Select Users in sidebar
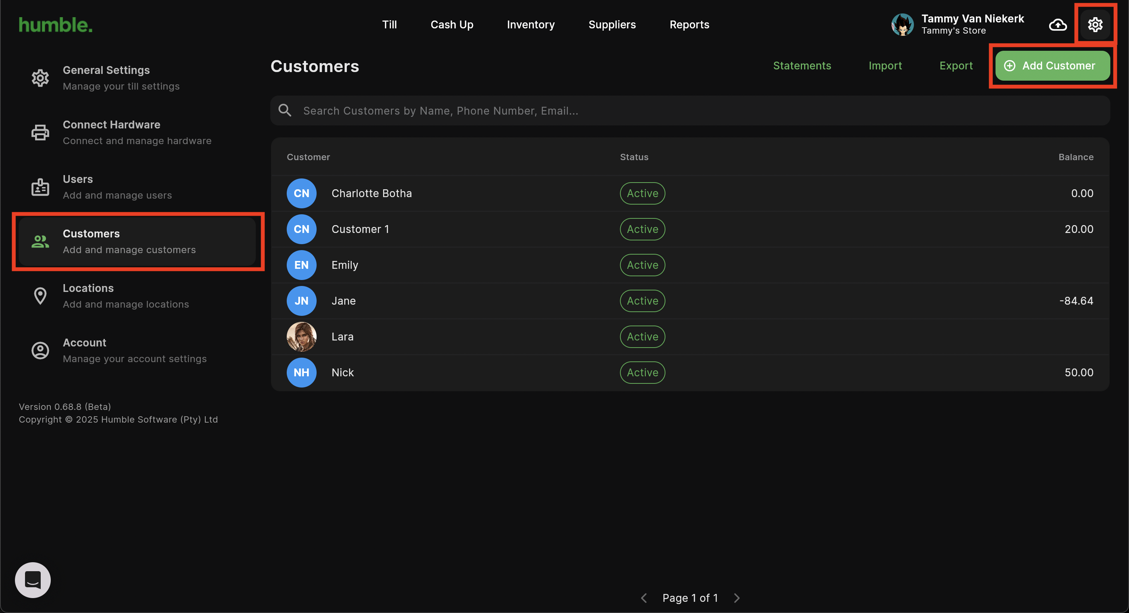This screenshot has width=1129, height=613. (137, 187)
